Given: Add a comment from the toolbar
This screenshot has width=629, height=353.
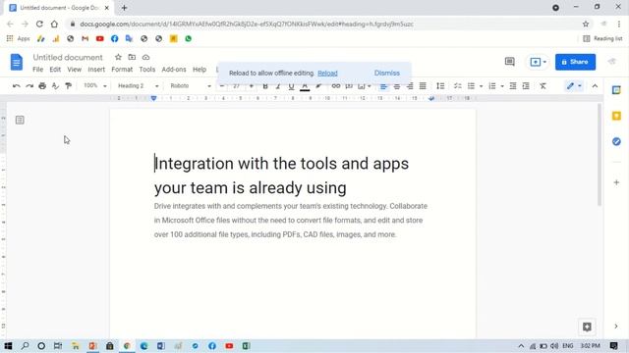Looking at the screenshot, I should (x=349, y=86).
